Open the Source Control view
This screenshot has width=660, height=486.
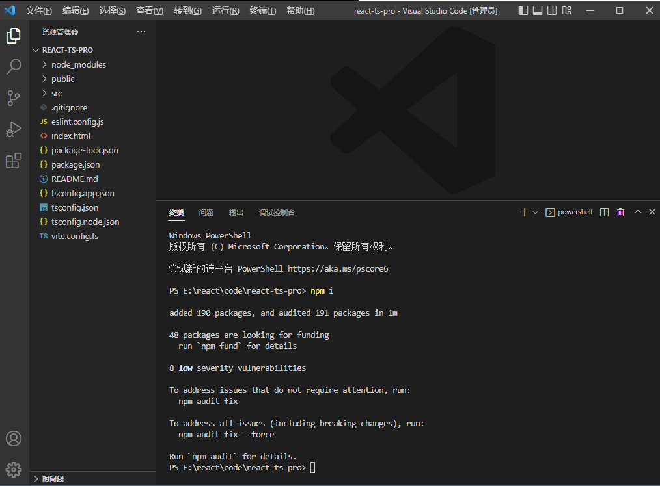14,98
